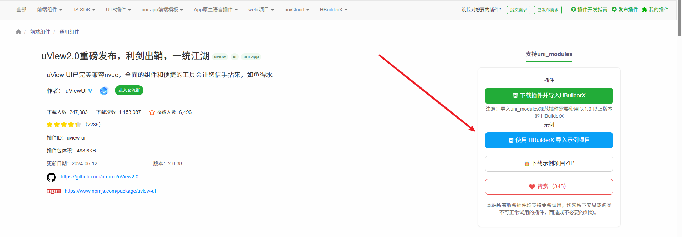The height and width of the screenshot is (237, 682).
Task: Expand the 前端组件 dropdown menu
Action: point(50,10)
